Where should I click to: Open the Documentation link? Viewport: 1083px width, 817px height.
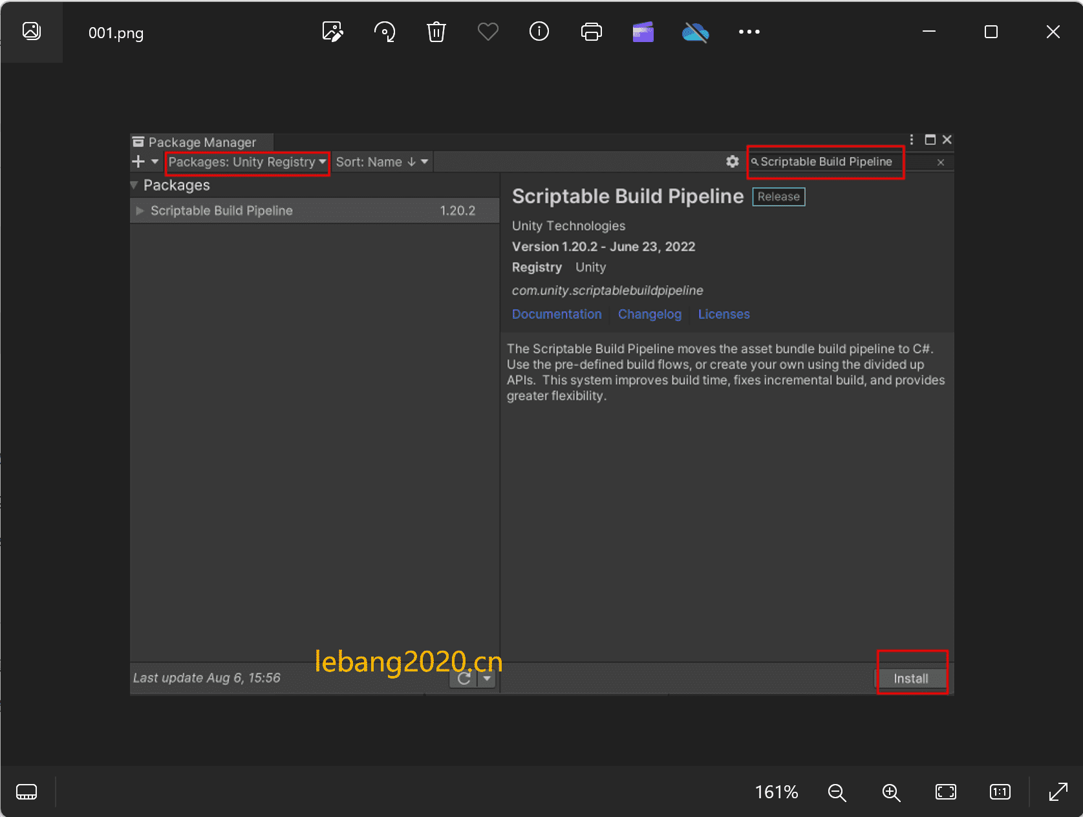coord(557,314)
